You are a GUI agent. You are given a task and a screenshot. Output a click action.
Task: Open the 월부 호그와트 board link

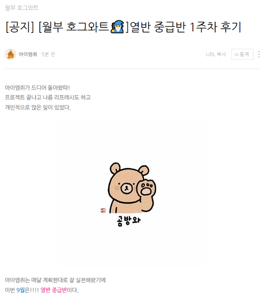pyautogui.click(x=22, y=8)
